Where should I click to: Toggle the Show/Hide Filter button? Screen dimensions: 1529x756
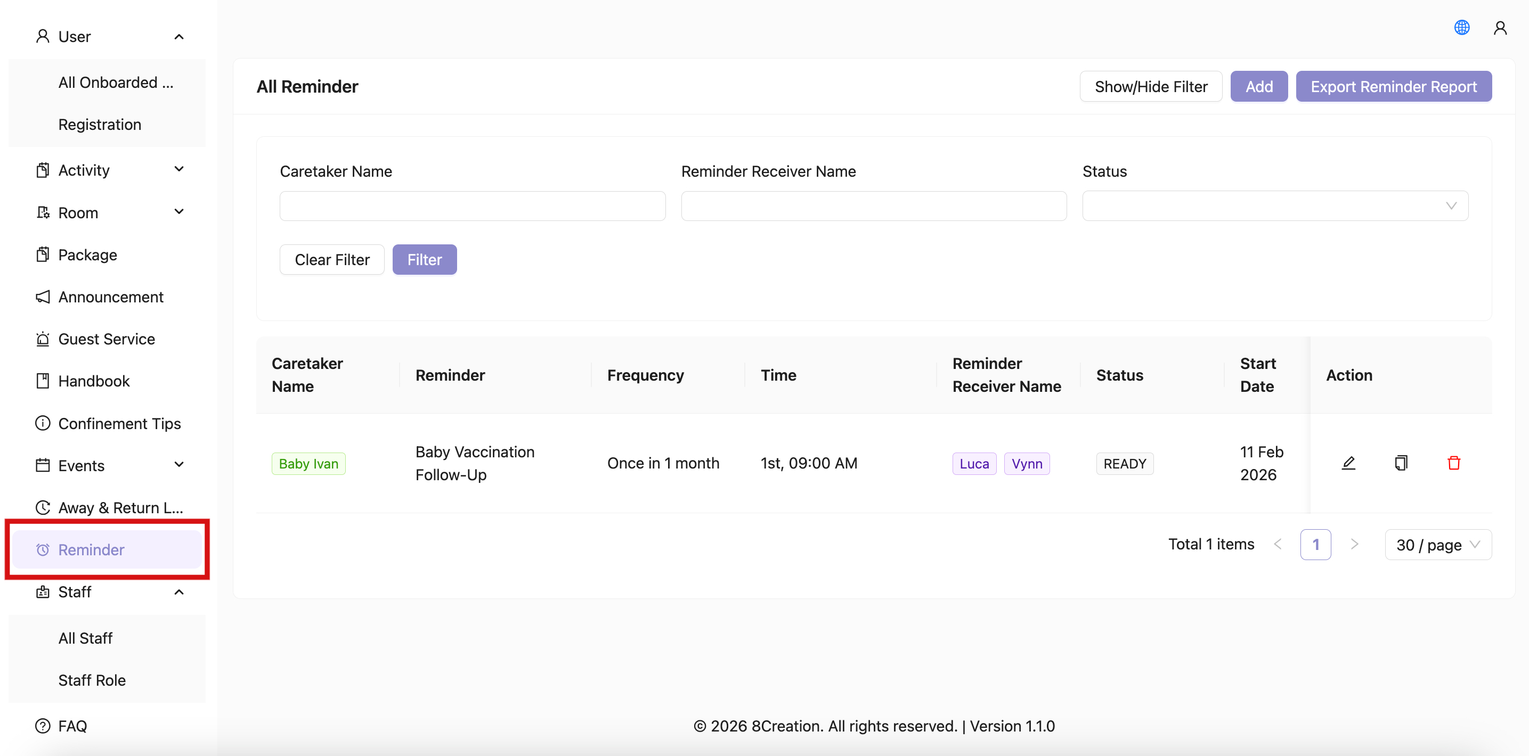point(1150,87)
